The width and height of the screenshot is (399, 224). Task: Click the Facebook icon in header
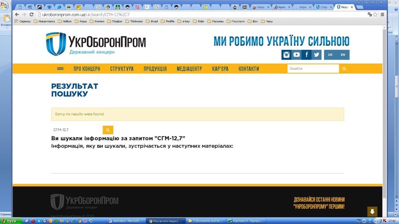(x=306, y=55)
